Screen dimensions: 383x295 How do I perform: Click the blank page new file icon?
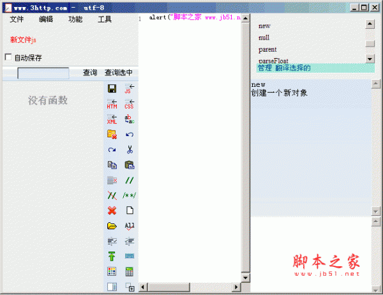tap(130, 210)
